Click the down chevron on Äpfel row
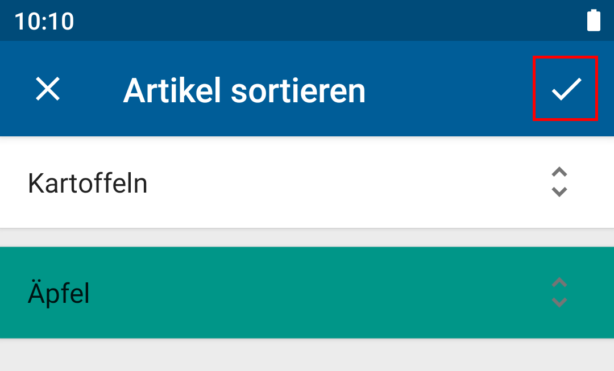This screenshot has height=371, width=614. pos(559,302)
